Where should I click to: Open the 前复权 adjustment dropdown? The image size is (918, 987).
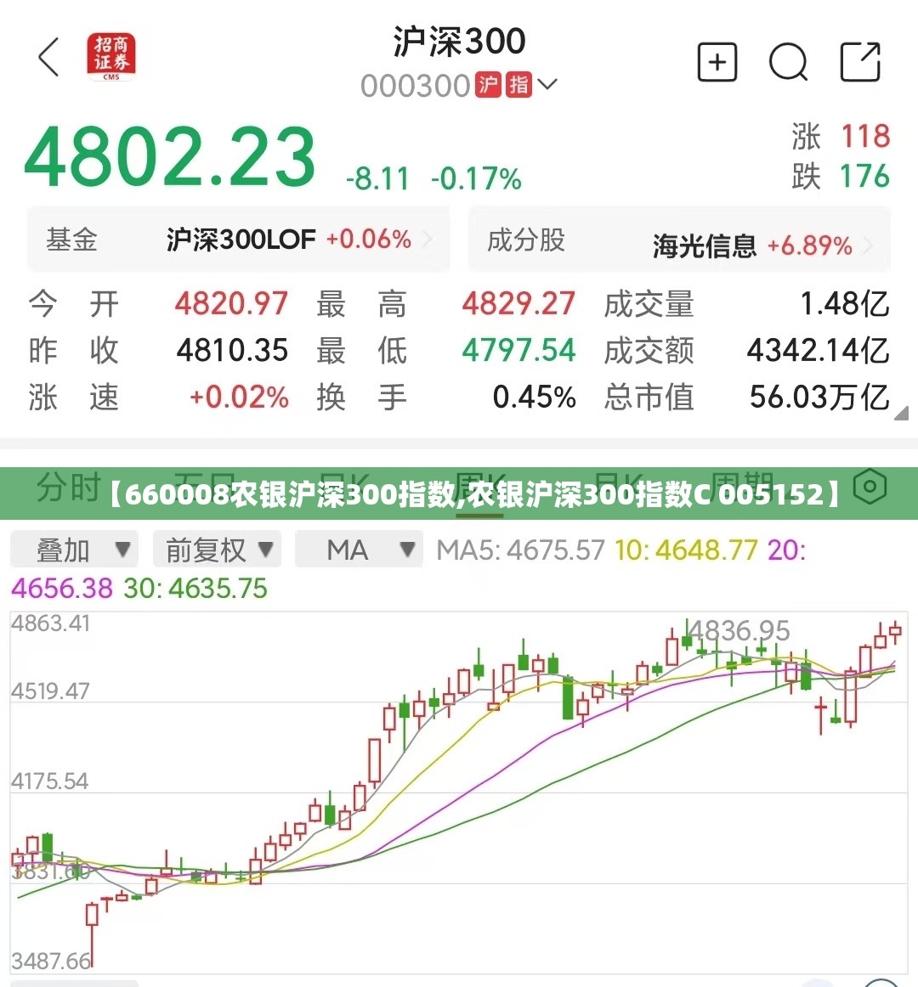click(217, 550)
